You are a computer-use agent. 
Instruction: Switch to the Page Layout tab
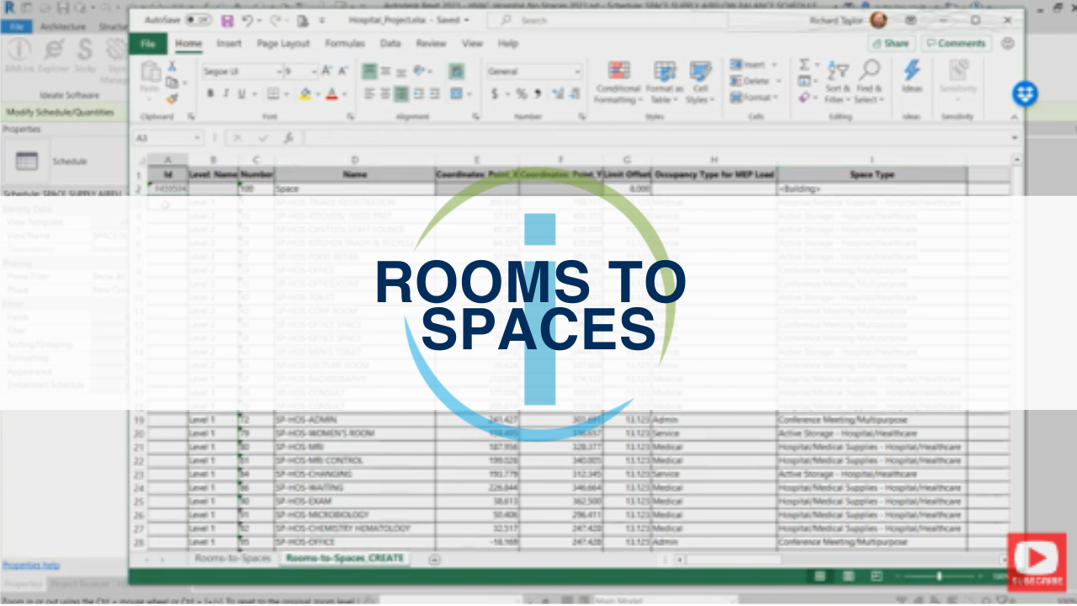click(284, 44)
